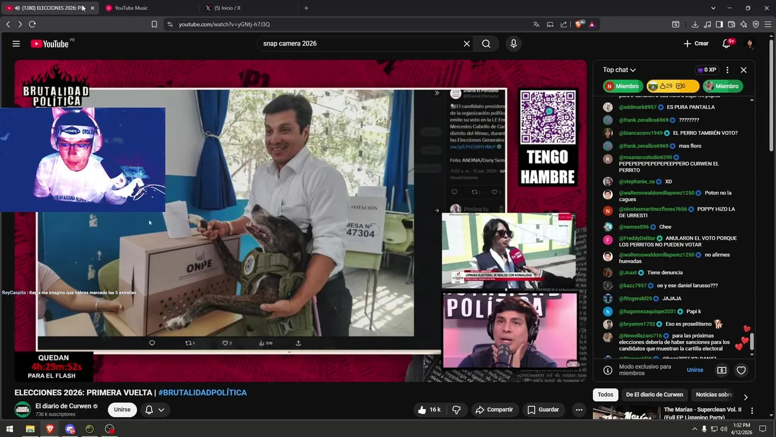The height and width of the screenshot is (437, 776).
Task: Open more actions under the video
Action: tap(579, 410)
